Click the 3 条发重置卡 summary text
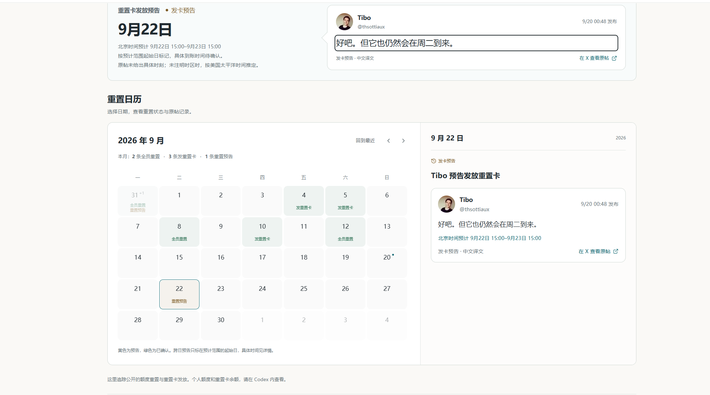Viewport: 710px width, 395px height. 182,157
